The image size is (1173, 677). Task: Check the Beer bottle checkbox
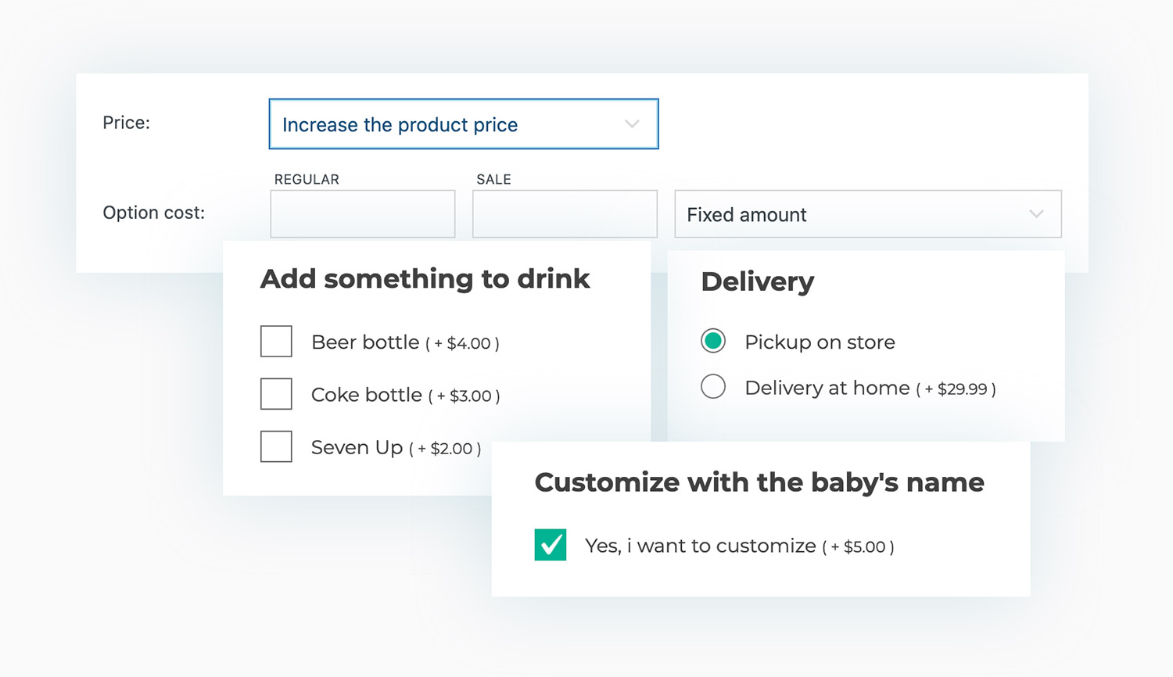tap(276, 342)
